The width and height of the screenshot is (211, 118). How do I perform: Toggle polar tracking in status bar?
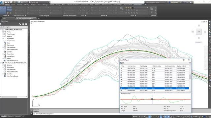point(150,117)
